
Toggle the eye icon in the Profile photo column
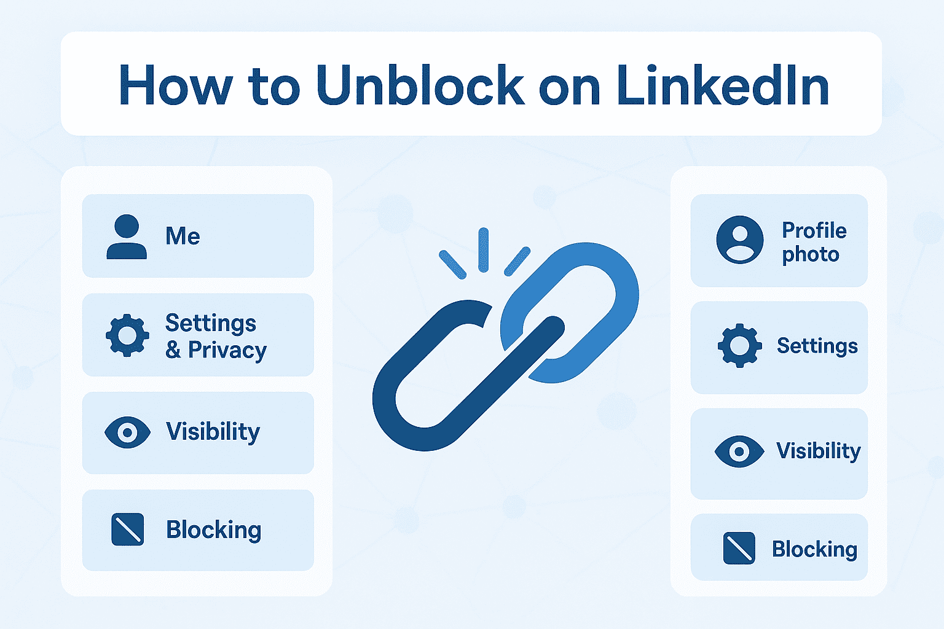tap(739, 451)
